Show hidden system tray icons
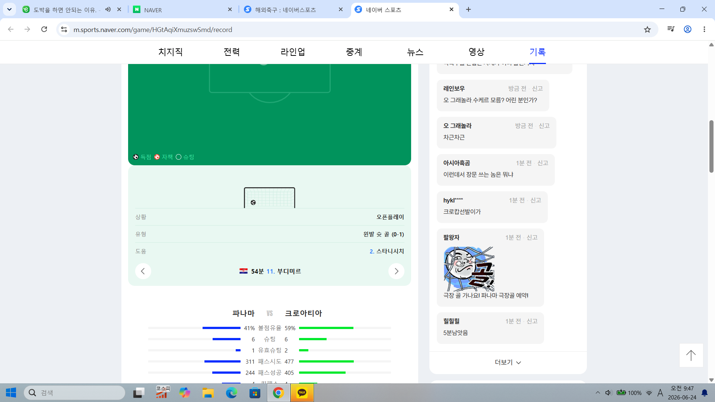The width and height of the screenshot is (715, 402). (x=598, y=393)
